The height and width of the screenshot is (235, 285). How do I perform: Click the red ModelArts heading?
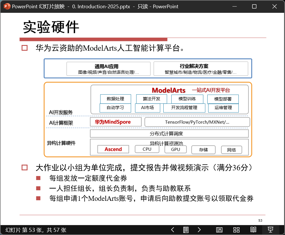pos(168,90)
